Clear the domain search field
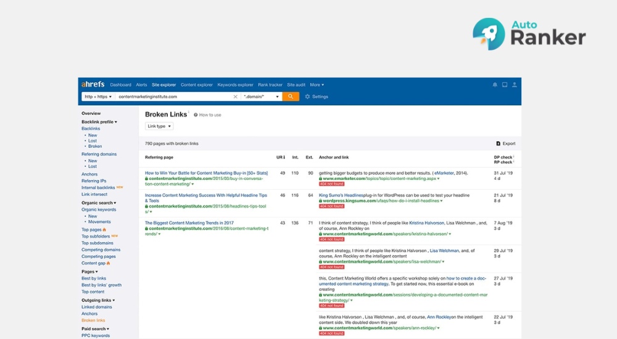The height and width of the screenshot is (339, 617). (235, 96)
